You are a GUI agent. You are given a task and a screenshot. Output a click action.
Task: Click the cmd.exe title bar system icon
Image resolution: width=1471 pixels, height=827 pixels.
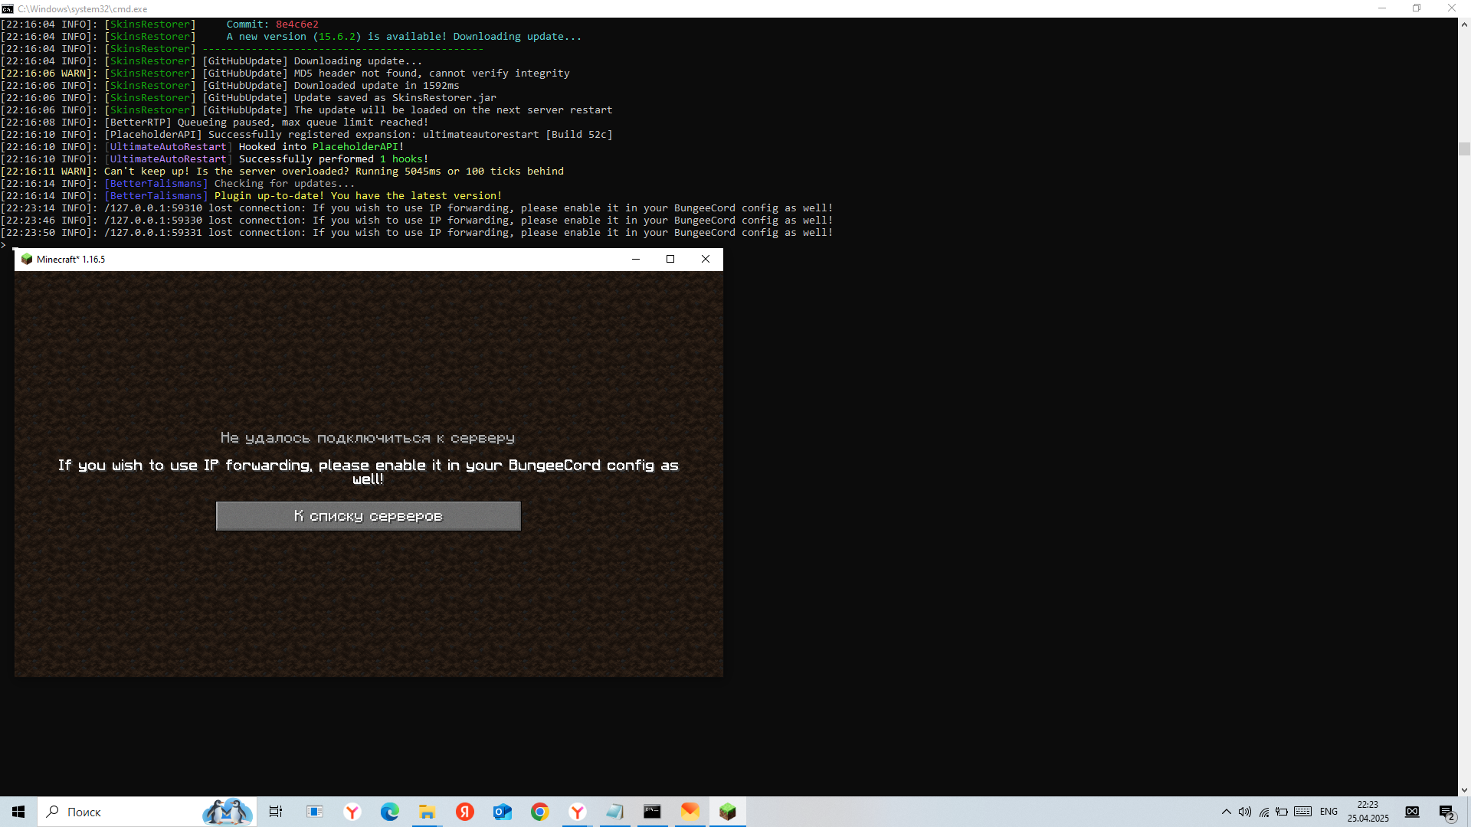coord(8,8)
